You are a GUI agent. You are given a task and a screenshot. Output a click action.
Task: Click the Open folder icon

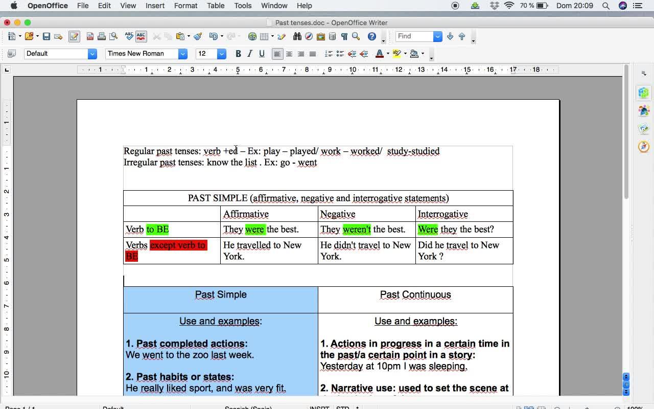(29, 36)
